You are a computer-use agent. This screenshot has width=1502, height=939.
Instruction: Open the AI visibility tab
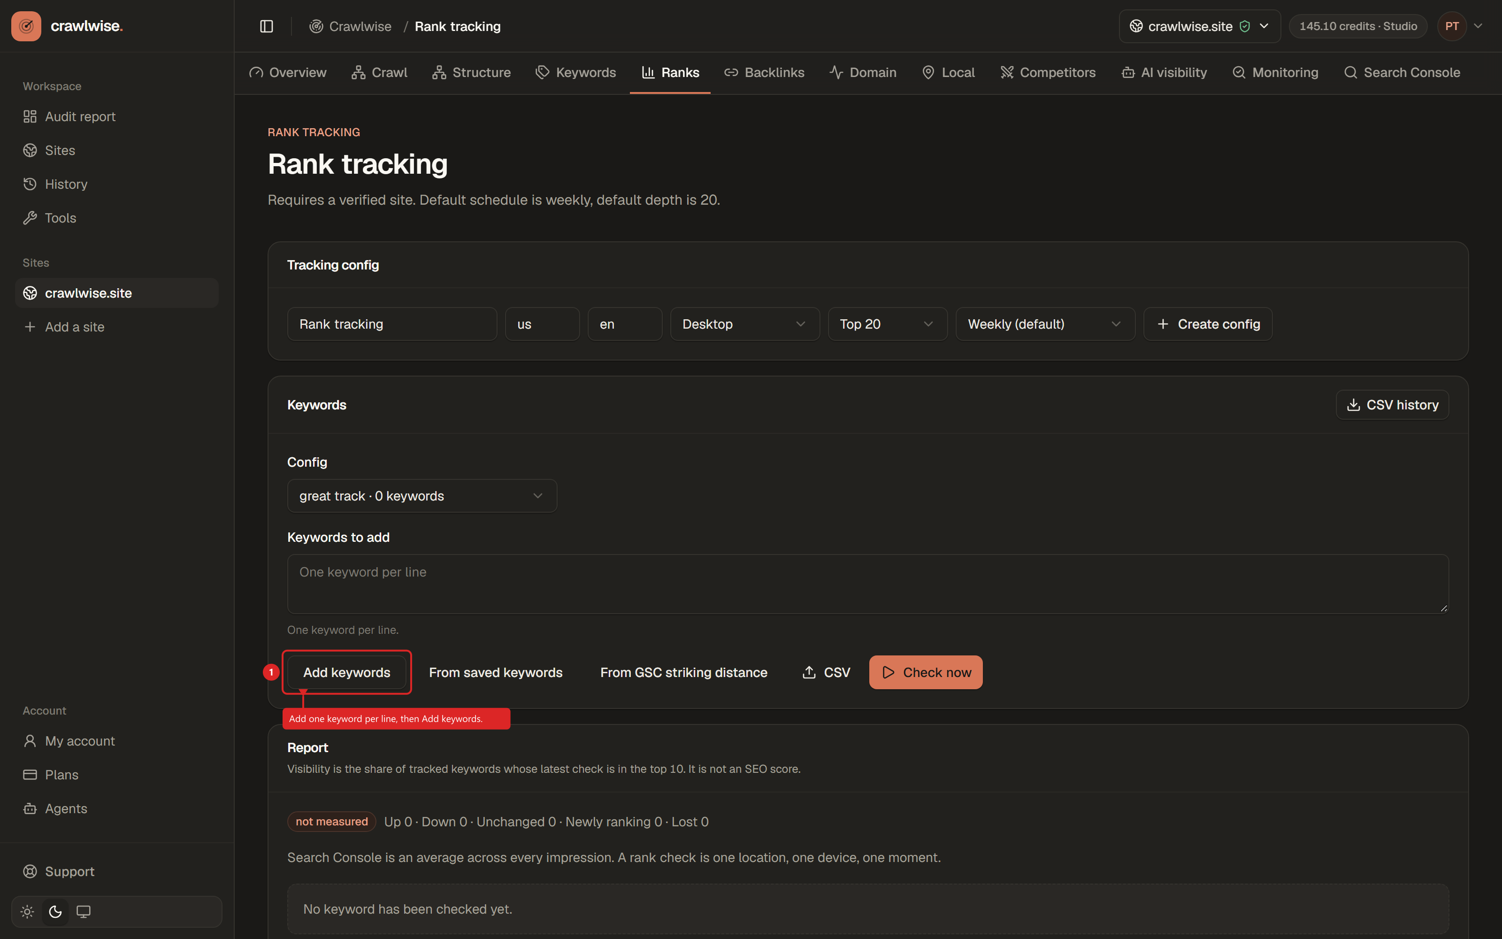click(x=1165, y=73)
